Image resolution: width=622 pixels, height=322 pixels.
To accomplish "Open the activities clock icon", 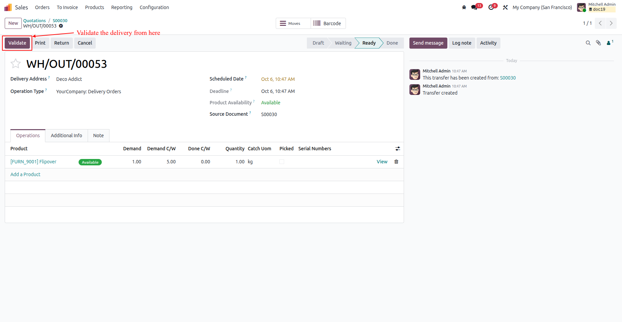I will (491, 7).
